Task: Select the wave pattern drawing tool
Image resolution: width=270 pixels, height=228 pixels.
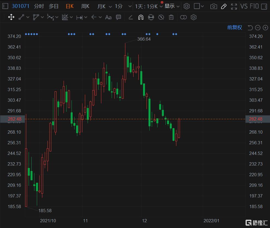Action: click(x=50, y=17)
